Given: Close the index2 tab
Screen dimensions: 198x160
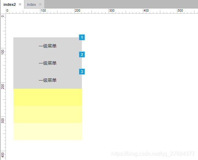Looking at the screenshot, I should pyautogui.click(x=20, y=4).
